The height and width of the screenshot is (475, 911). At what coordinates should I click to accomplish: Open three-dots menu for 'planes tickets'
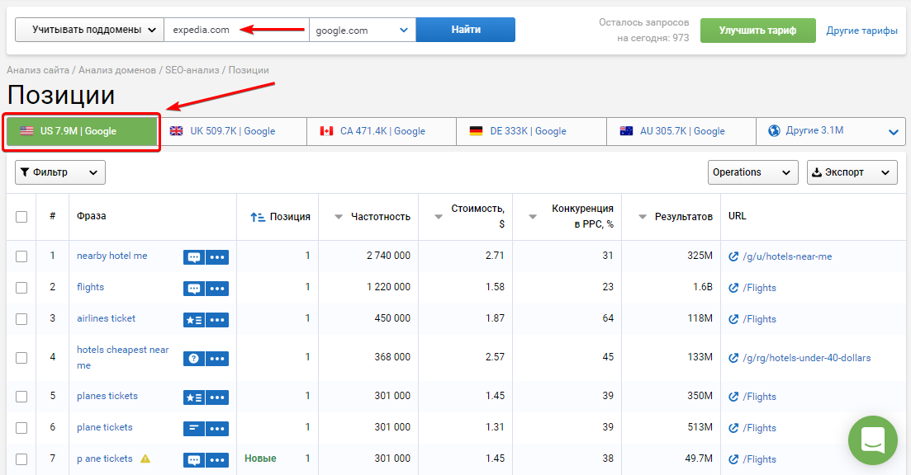(x=217, y=397)
